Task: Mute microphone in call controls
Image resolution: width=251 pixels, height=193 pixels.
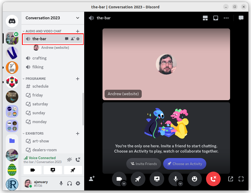Action: [x=175, y=179]
